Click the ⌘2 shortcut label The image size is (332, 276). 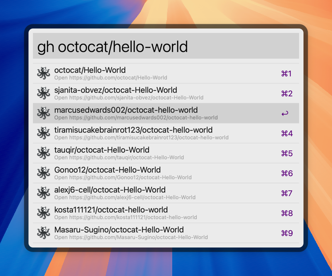(287, 94)
